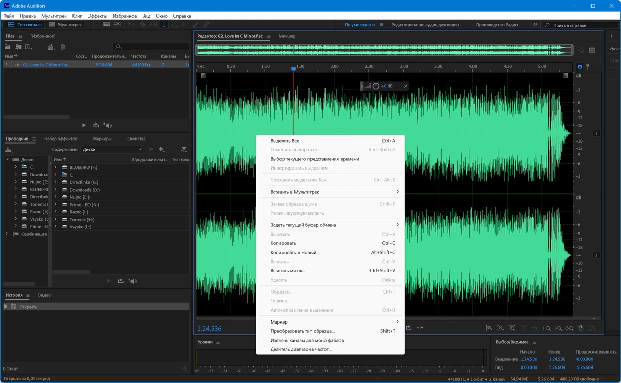Toggle channel 1 enable button
The height and width of the screenshot is (383, 621).
pyautogui.click(x=596, y=133)
